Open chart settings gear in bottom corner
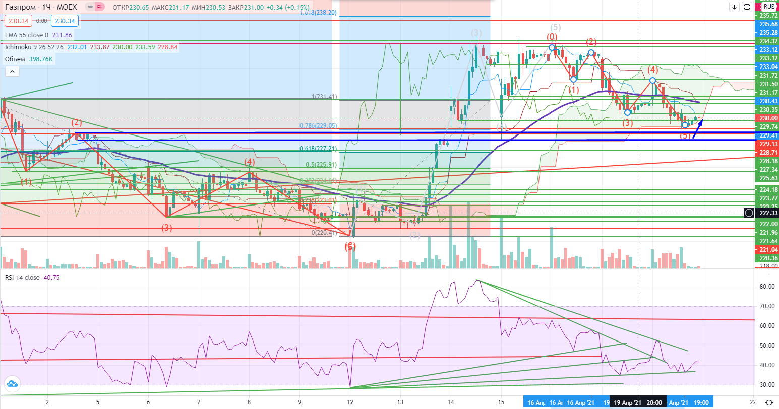 pyautogui.click(x=768, y=402)
